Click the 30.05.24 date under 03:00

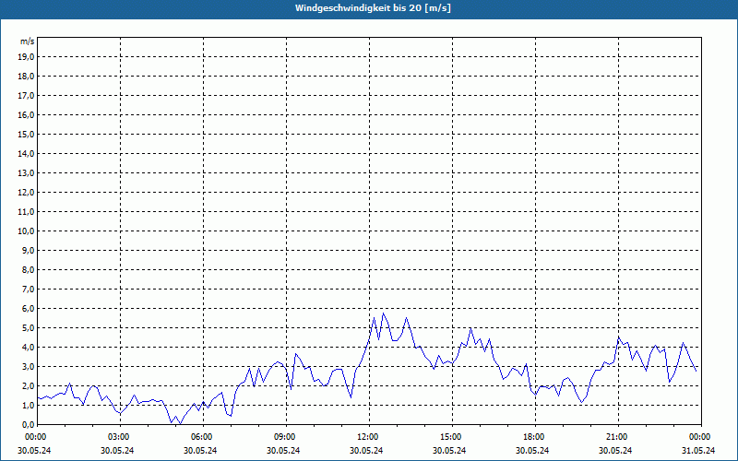(x=117, y=450)
